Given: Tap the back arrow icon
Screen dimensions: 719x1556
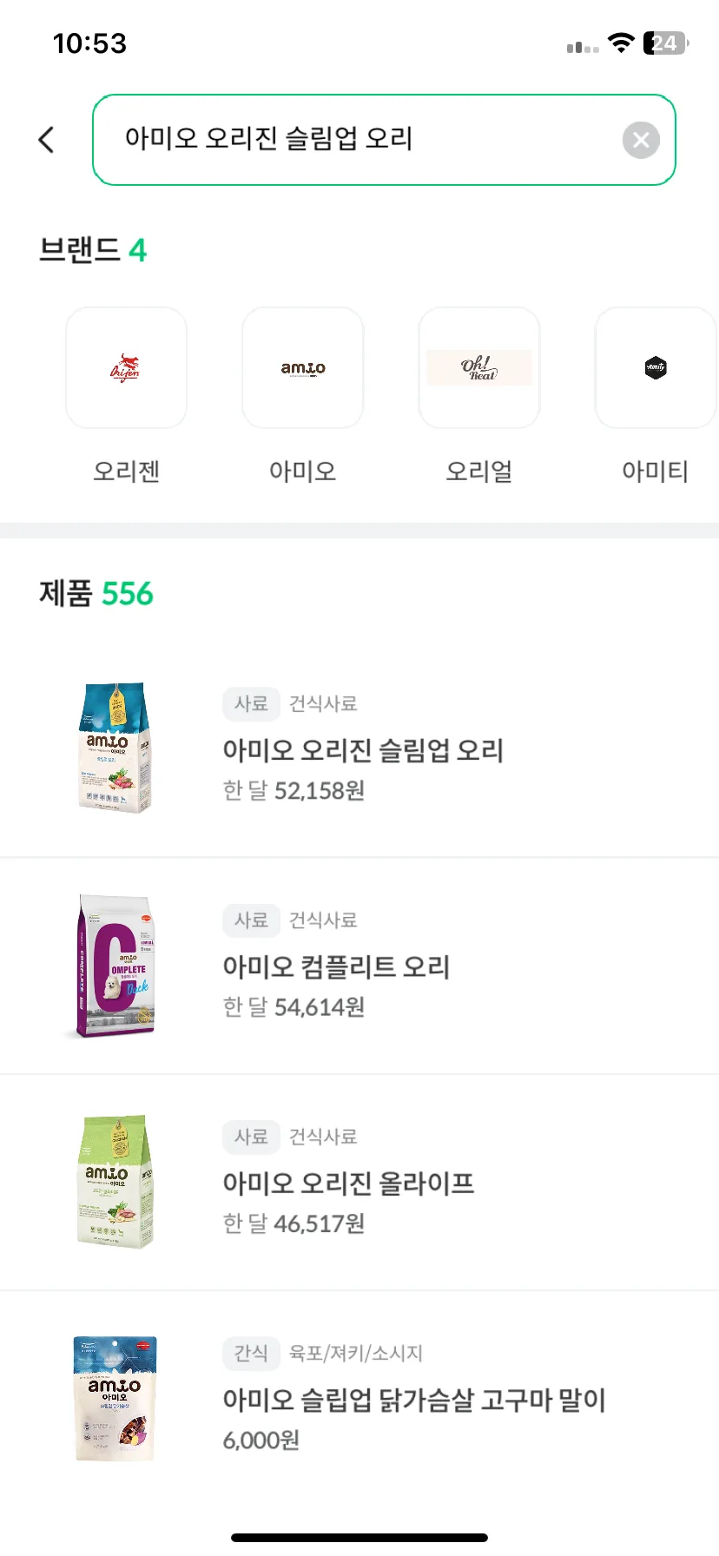Looking at the screenshot, I should [x=47, y=140].
